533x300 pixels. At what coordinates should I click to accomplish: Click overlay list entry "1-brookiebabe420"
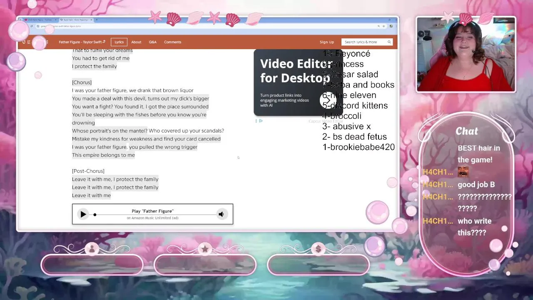click(359, 147)
